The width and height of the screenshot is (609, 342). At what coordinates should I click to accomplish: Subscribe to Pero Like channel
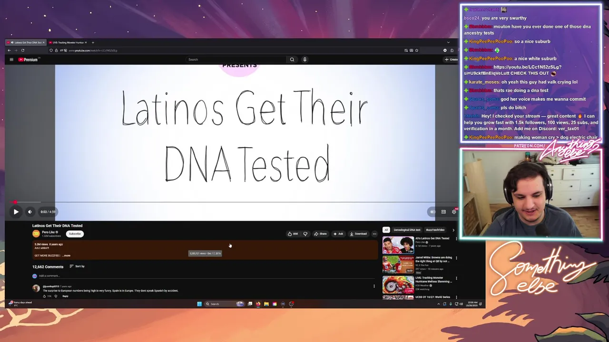[x=75, y=234]
